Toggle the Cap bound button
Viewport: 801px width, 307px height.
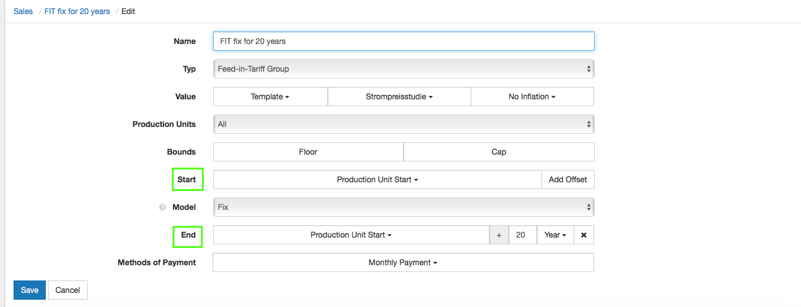tap(499, 152)
